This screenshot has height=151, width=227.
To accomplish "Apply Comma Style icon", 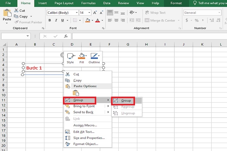I will [x=203, y=20].
